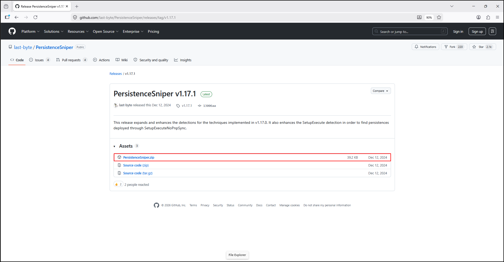Switch to the Pull requests tab
504x262 pixels.
tap(72, 60)
